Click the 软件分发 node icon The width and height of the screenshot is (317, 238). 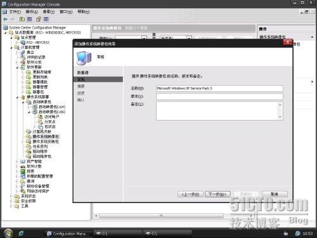tap(23, 62)
